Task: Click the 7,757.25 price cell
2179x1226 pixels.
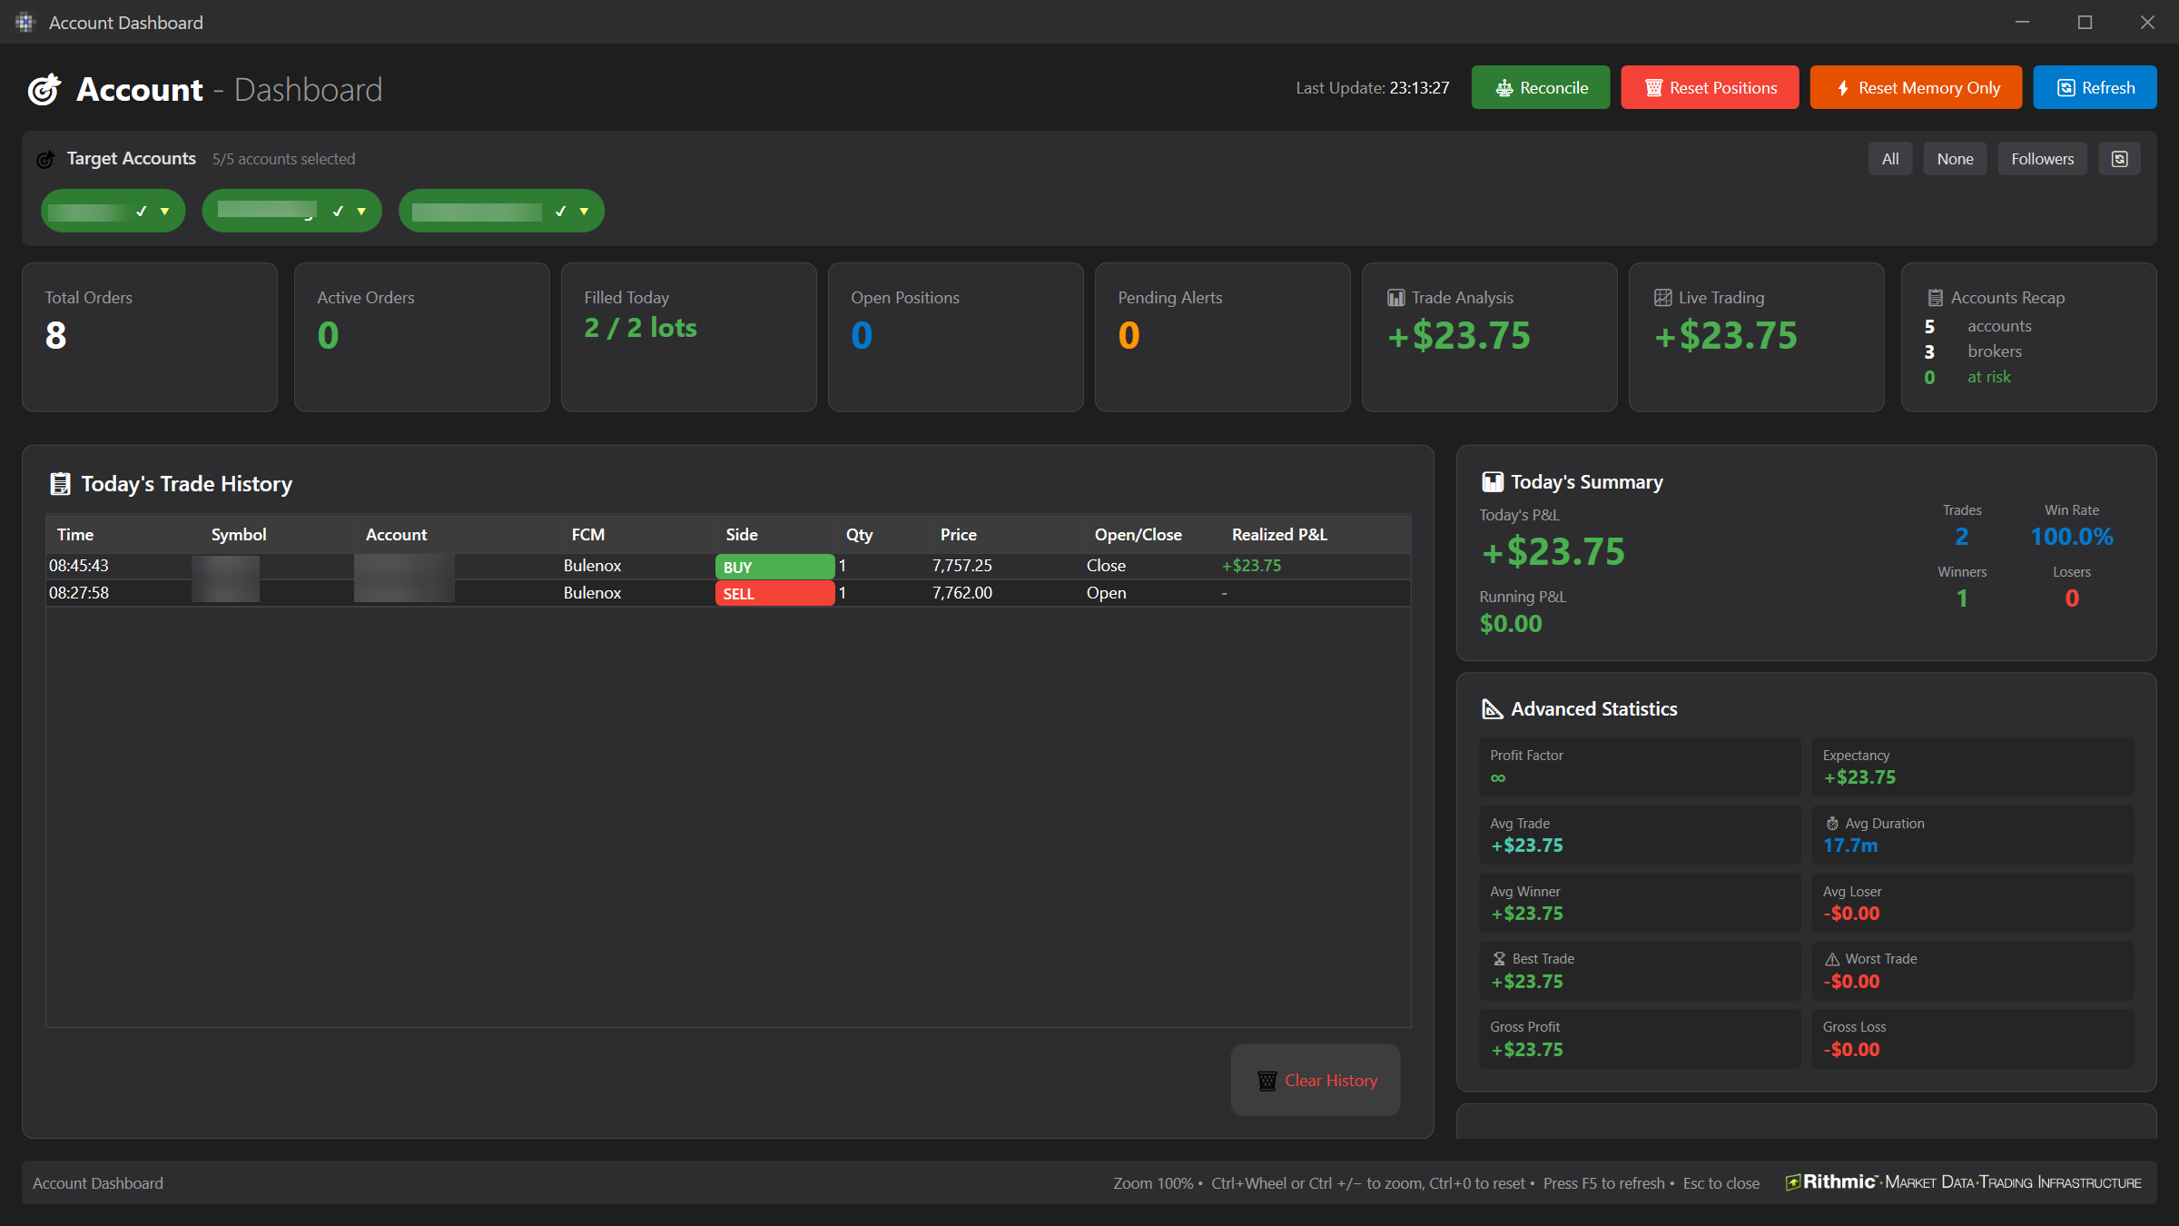Action: 961,566
